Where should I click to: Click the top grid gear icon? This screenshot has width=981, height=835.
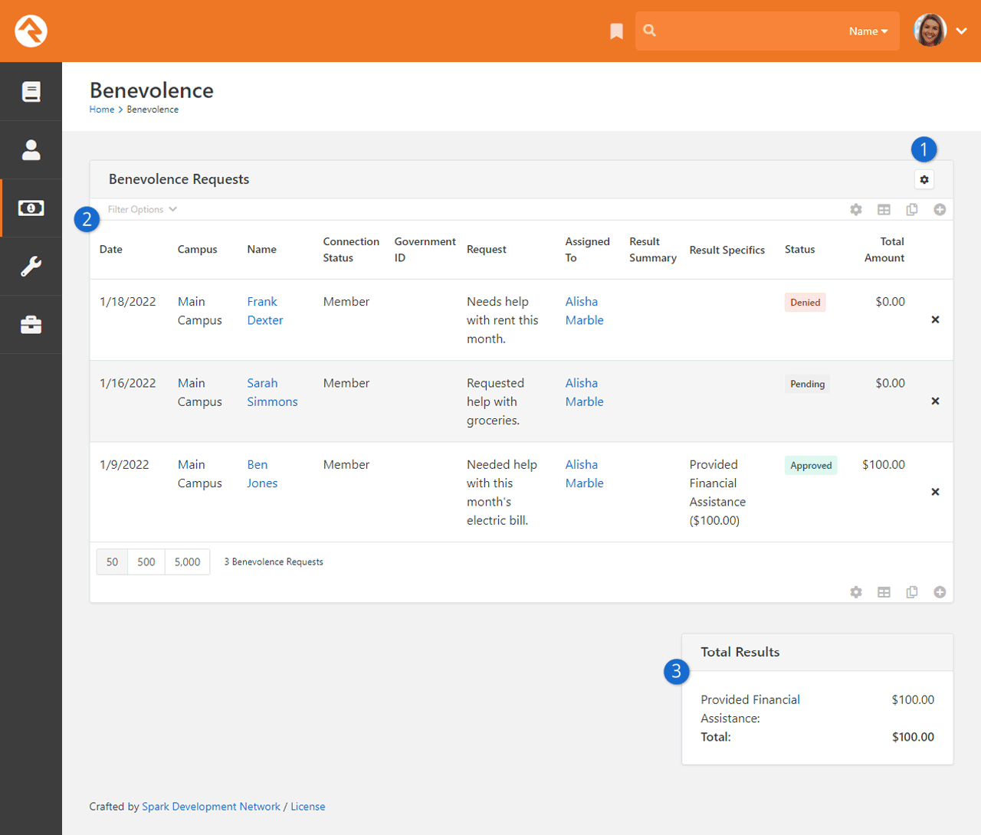pos(856,210)
